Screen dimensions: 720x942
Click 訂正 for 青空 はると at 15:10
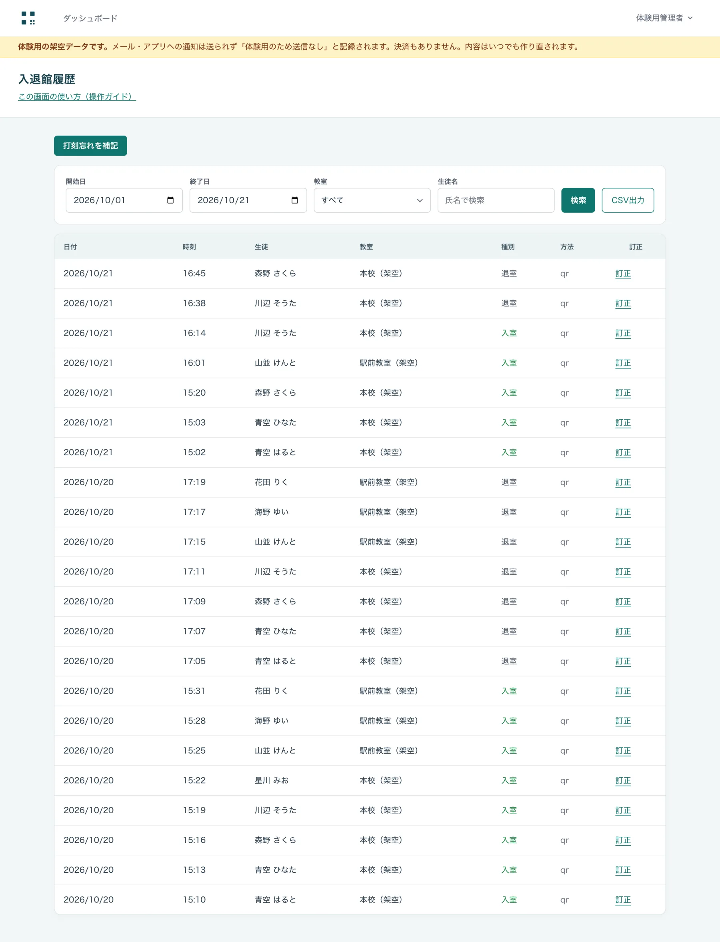click(623, 900)
